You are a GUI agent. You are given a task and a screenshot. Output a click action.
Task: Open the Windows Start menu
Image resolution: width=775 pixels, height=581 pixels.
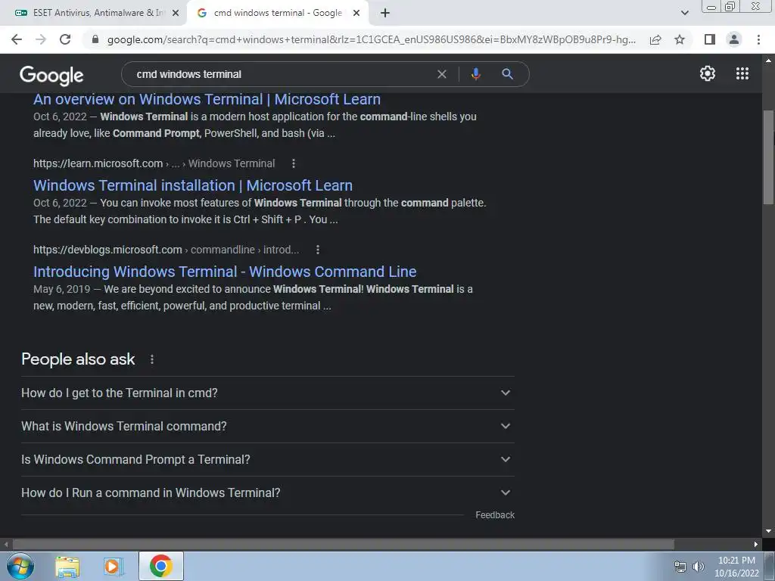19,566
